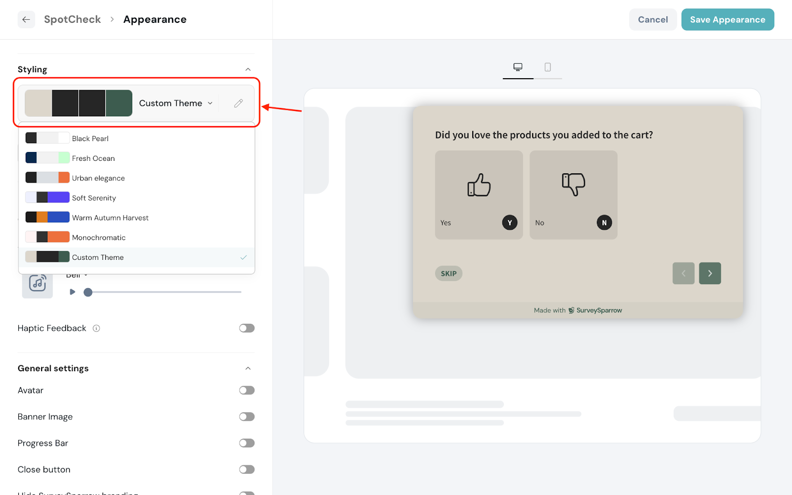Click the Haptic Feedback info icon
The width and height of the screenshot is (792, 495).
(97, 328)
